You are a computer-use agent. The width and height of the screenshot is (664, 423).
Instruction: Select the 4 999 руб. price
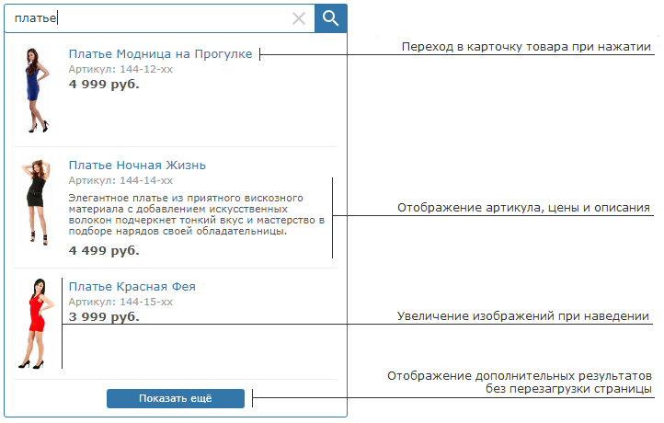104,85
